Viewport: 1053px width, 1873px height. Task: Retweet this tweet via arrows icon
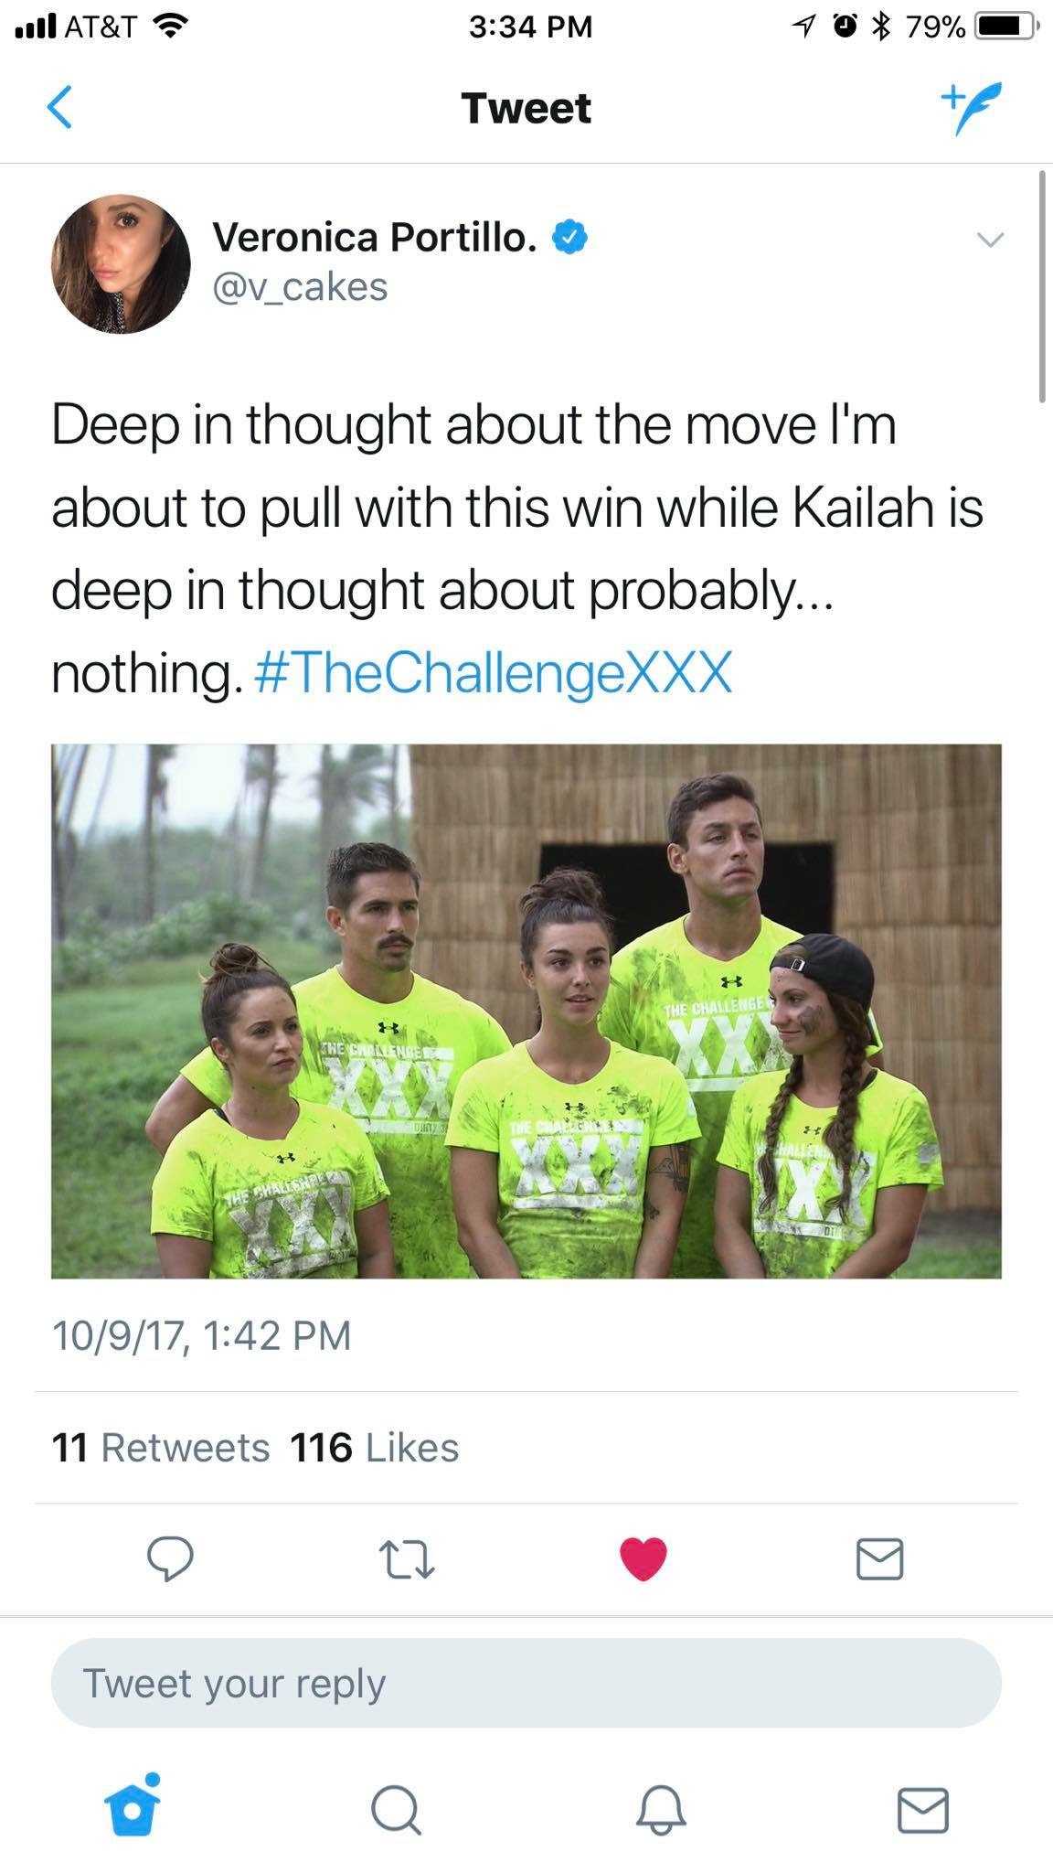[x=407, y=1559]
